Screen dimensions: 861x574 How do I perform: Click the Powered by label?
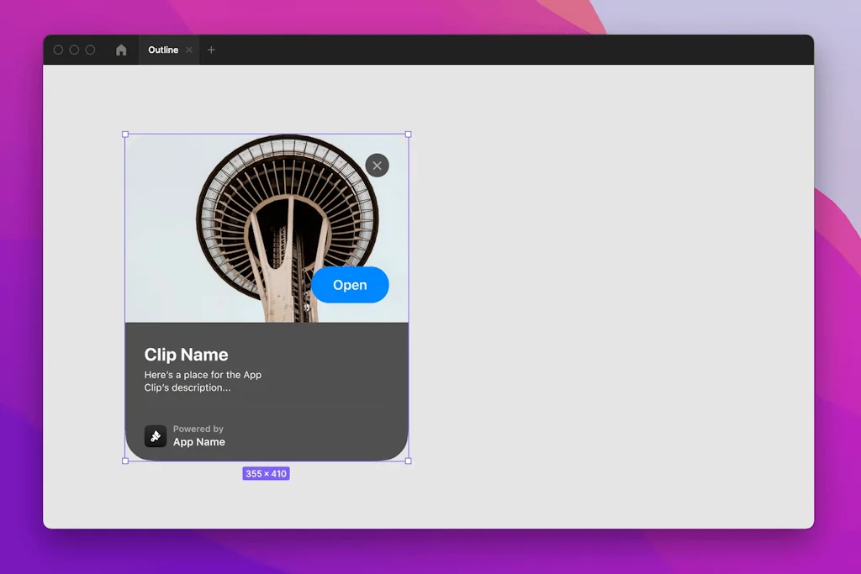point(198,429)
